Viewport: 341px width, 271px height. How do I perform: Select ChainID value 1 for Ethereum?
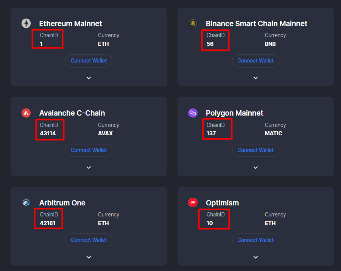click(x=41, y=44)
